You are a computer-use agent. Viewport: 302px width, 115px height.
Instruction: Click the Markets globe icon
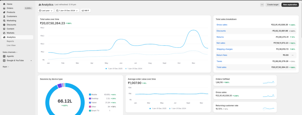(x=4, y=33)
